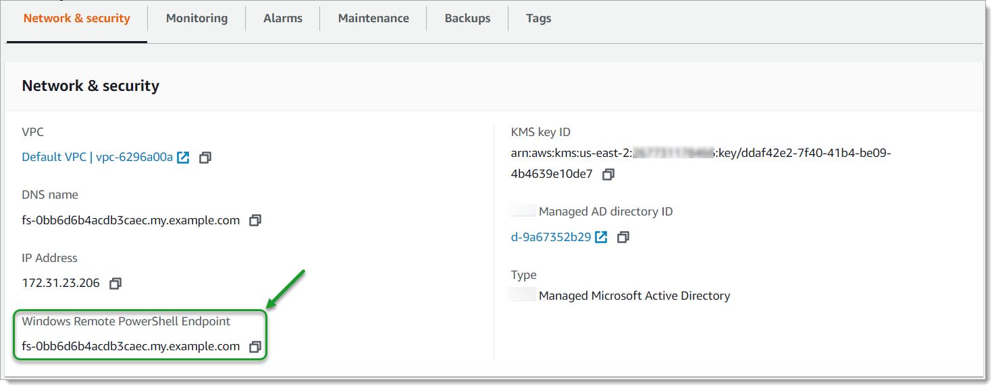Click the DNS name hostname text

click(130, 221)
